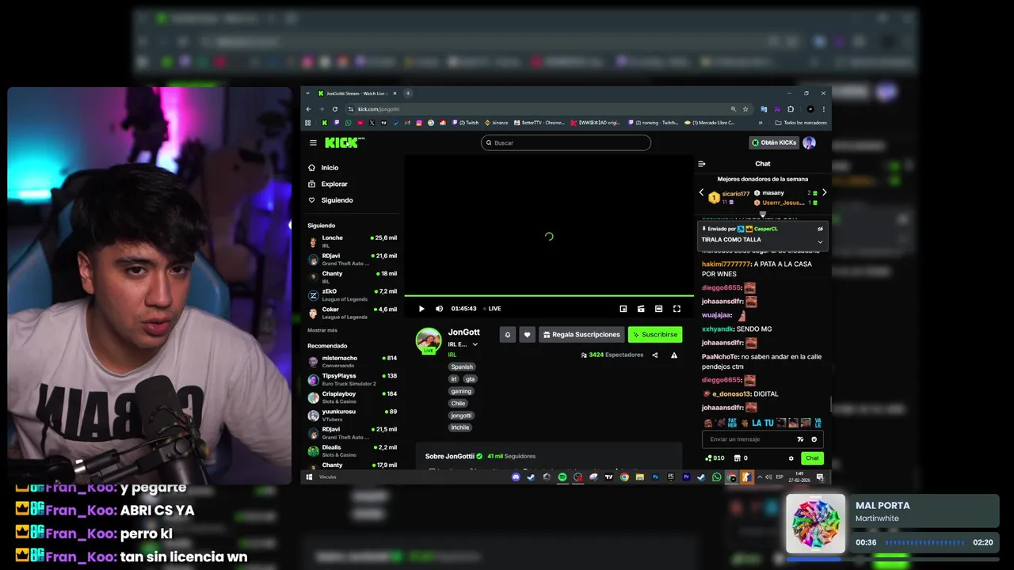
Task: Click the gta tag
Action: tap(470, 379)
